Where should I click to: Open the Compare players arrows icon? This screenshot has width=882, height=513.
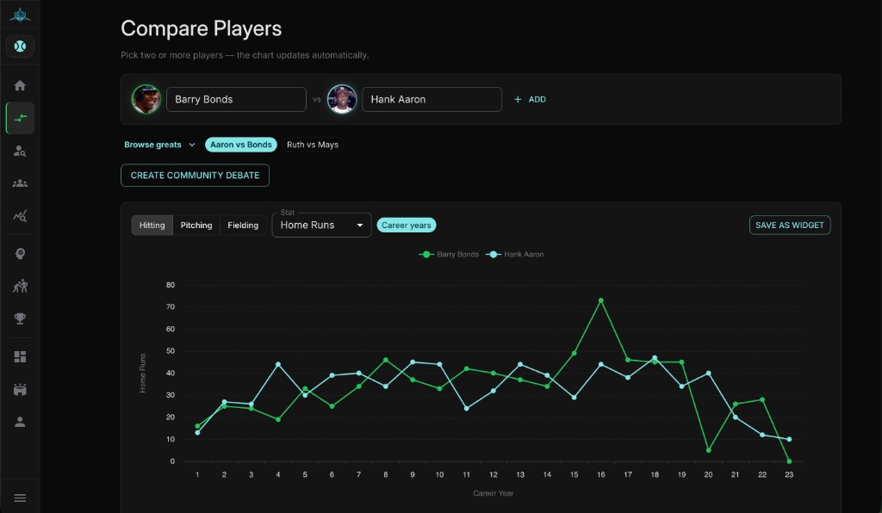[20, 118]
